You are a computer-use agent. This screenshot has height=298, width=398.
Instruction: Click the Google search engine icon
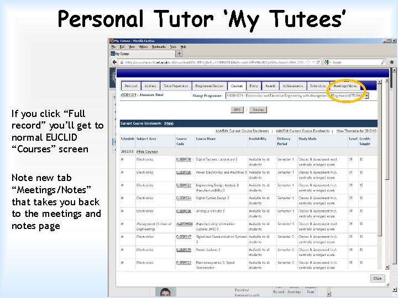coord(327,62)
